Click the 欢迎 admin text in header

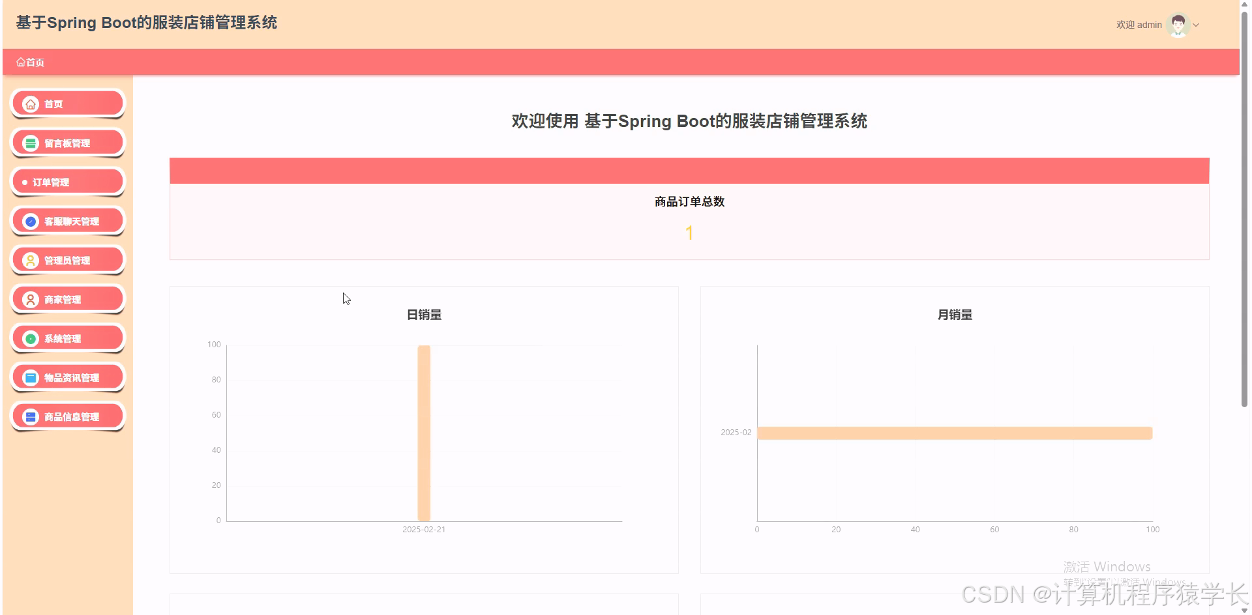point(1138,25)
